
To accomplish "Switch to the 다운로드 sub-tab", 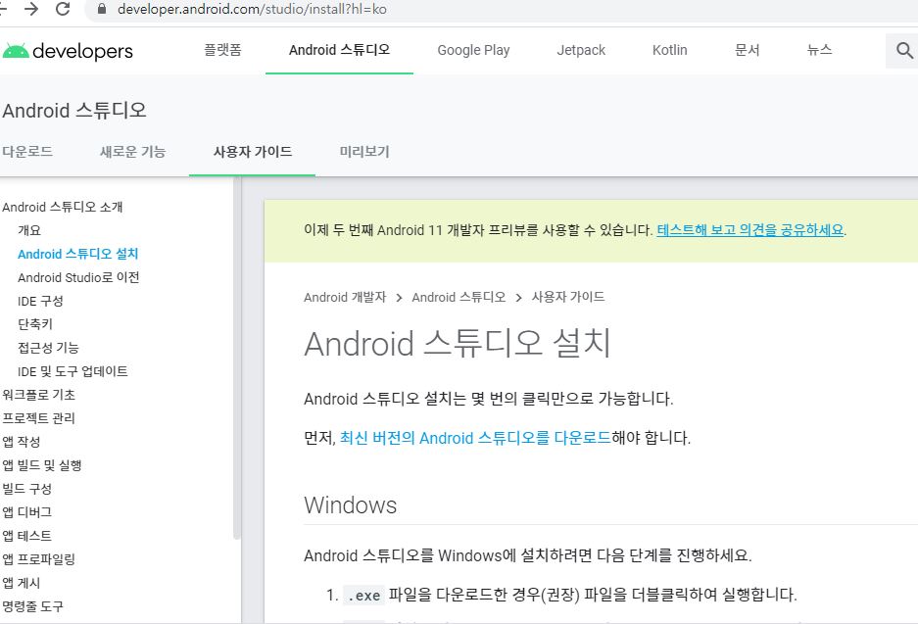I will (27, 152).
